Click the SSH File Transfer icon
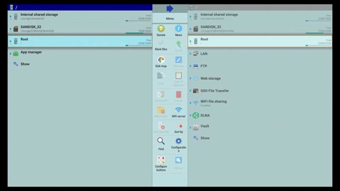 pyautogui.click(x=196, y=91)
